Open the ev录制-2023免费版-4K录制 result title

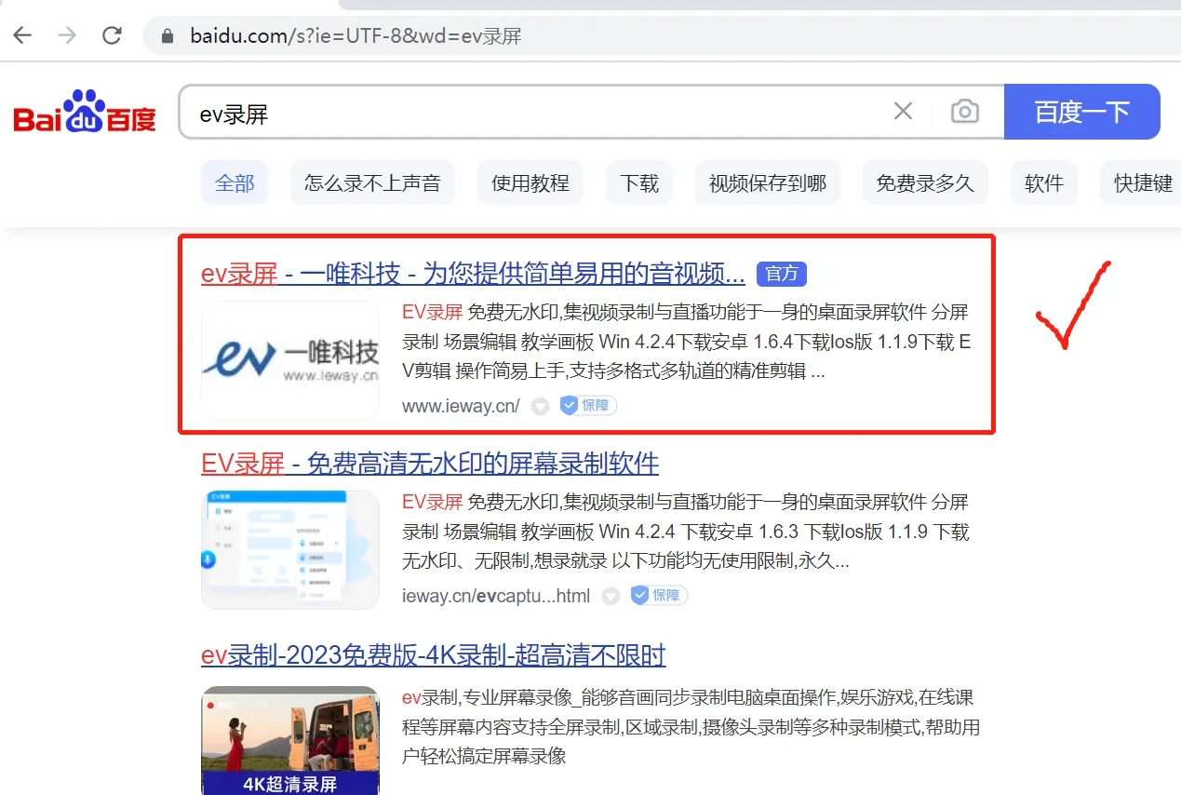tap(434, 654)
